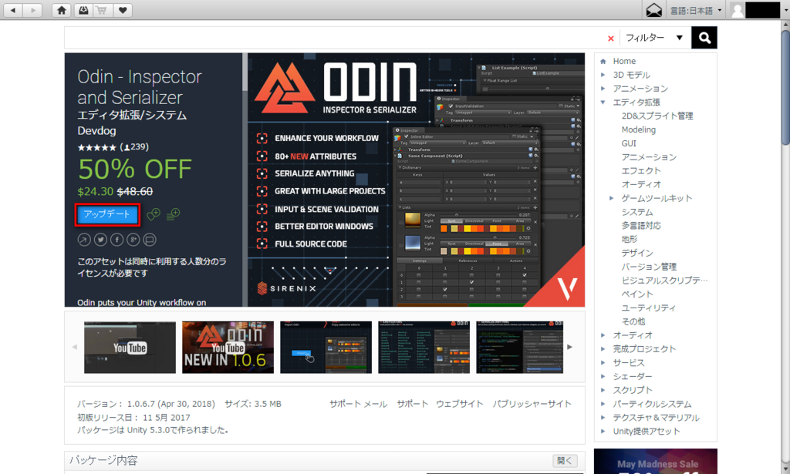Open the large Odin promotional image
The width and height of the screenshot is (790, 474).
416,180
